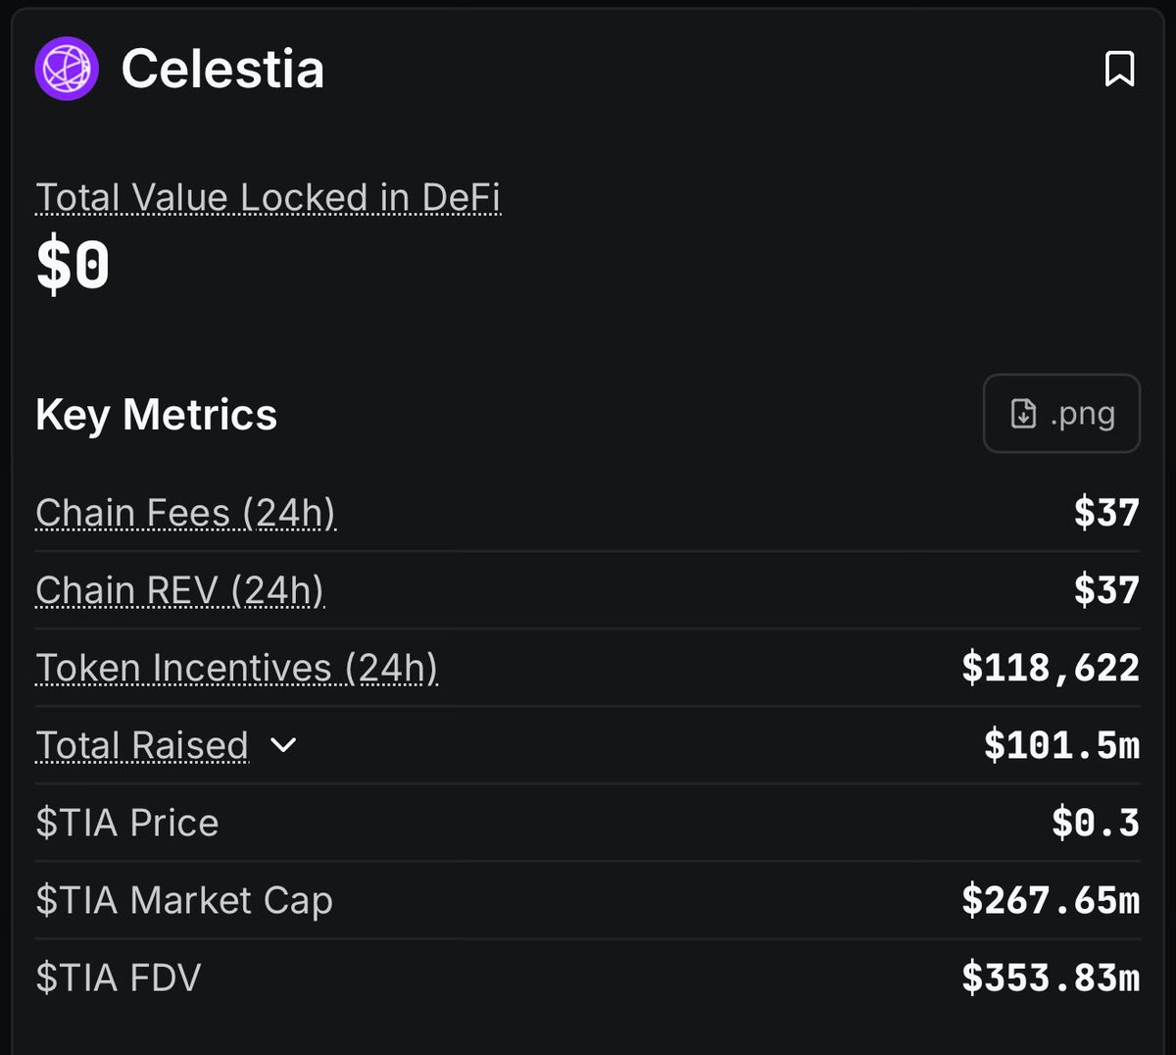The width and height of the screenshot is (1176, 1055).
Task: Click the $TIA Market Cap label
Action: coord(184,900)
